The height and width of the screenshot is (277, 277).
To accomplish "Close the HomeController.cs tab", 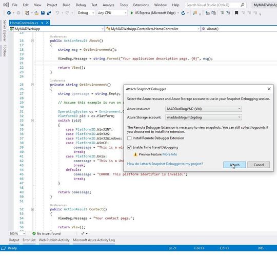I will point(47,23).
